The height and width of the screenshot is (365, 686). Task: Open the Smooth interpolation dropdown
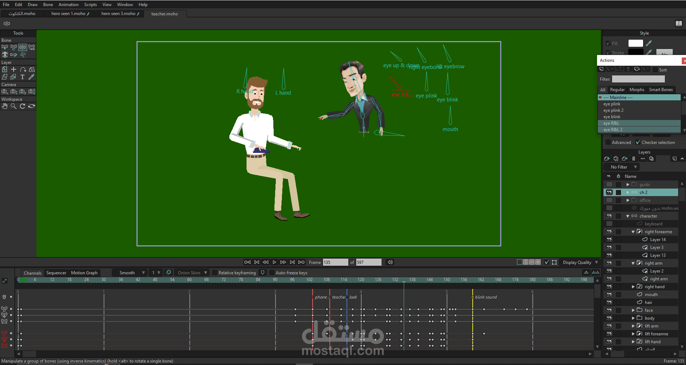(129, 272)
